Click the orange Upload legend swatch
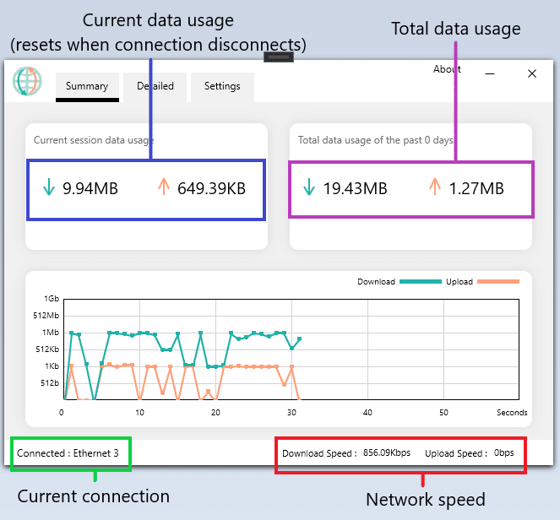The width and height of the screenshot is (560, 520). [497, 282]
